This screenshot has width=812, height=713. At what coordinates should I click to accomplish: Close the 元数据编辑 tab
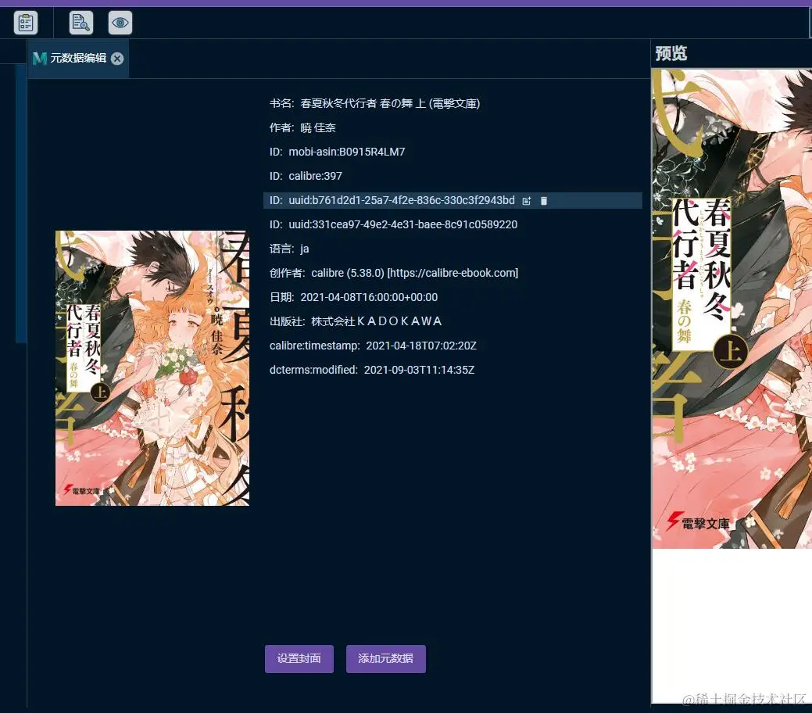[x=117, y=59]
